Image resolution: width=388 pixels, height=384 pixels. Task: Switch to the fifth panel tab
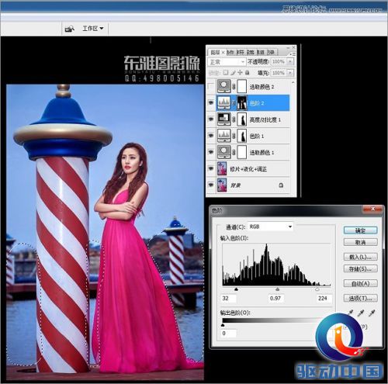click(261, 52)
